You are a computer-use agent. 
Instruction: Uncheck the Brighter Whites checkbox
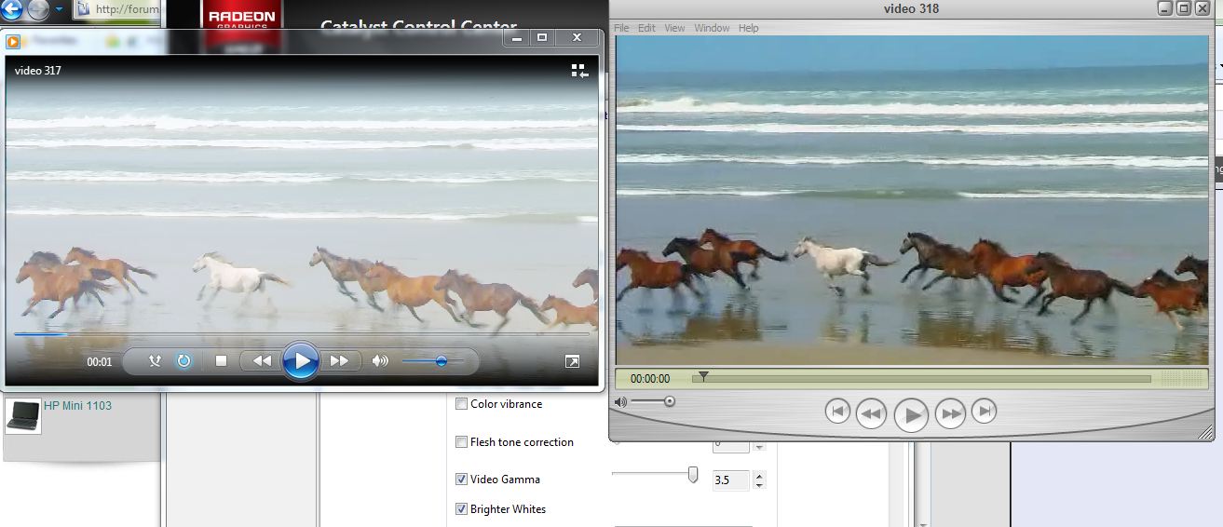coord(461,509)
